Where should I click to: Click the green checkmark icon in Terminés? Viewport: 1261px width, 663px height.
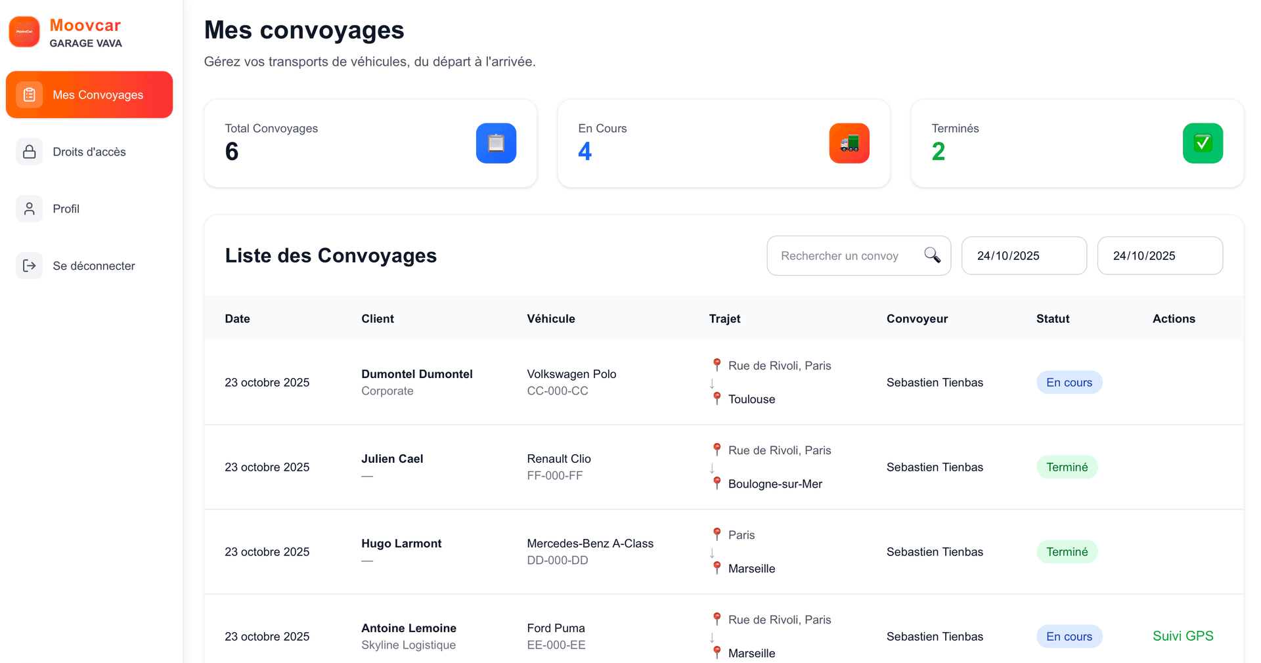(x=1203, y=143)
